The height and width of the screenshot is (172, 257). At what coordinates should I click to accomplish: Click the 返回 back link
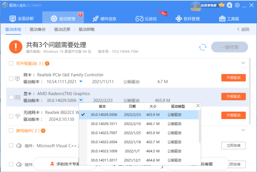[x=243, y=29]
